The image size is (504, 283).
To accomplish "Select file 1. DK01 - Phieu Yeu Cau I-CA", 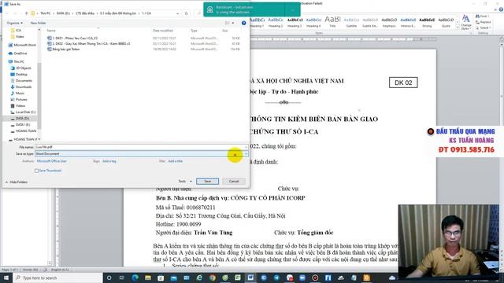I will 76,39.
